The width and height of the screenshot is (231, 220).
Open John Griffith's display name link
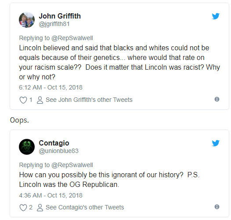[60, 16]
